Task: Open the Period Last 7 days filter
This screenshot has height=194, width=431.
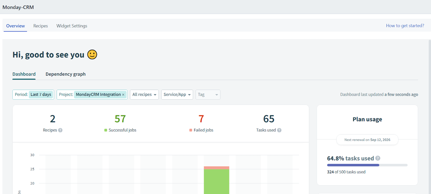Action: tap(33, 94)
